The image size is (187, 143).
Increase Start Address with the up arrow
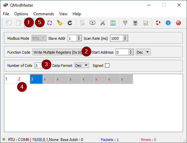131,51
